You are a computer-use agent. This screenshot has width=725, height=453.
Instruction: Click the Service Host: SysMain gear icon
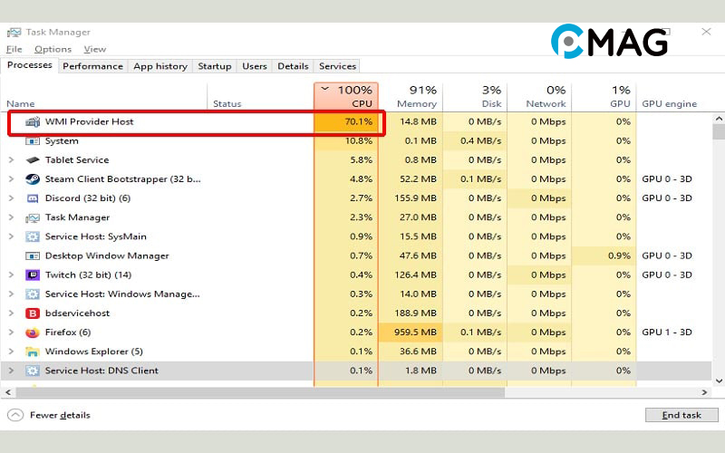33,236
